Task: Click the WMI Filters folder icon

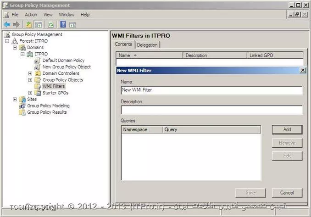Action: [38, 86]
